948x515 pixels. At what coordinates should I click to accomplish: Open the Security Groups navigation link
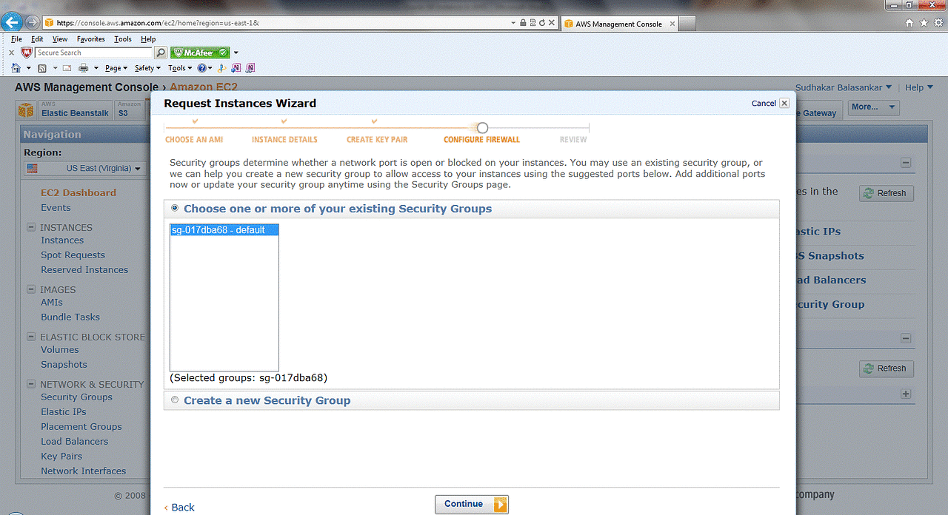click(x=76, y=397)
